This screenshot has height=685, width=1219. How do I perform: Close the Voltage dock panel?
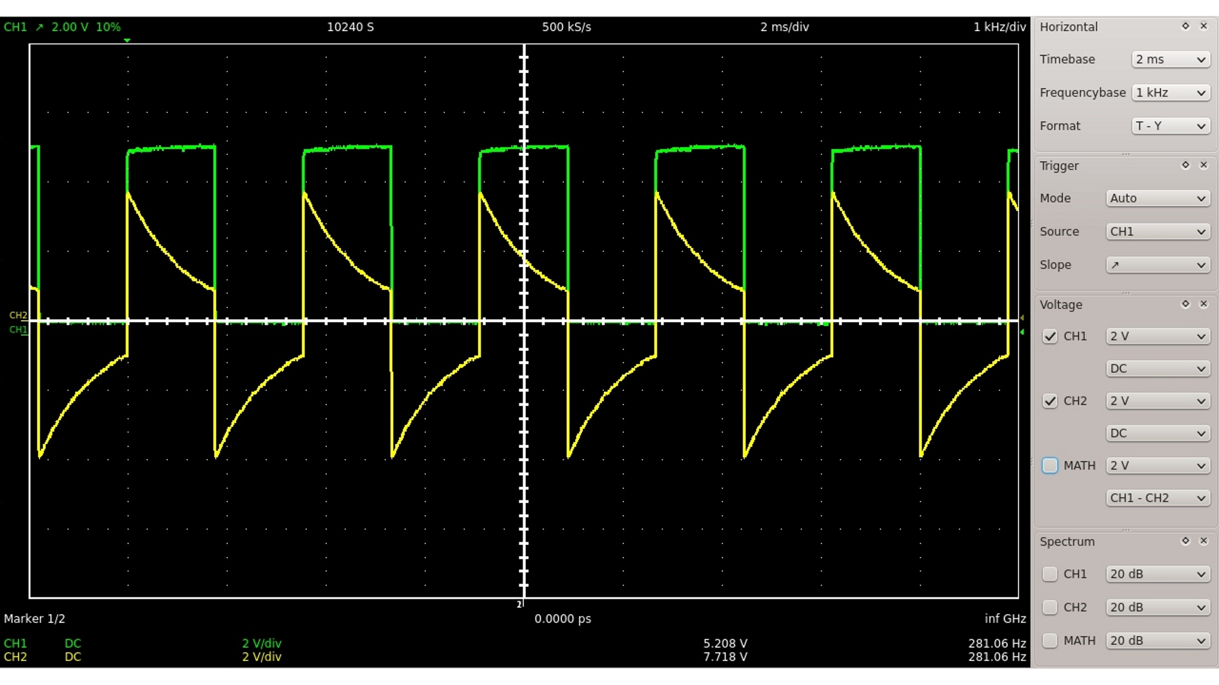(1203, 304)
